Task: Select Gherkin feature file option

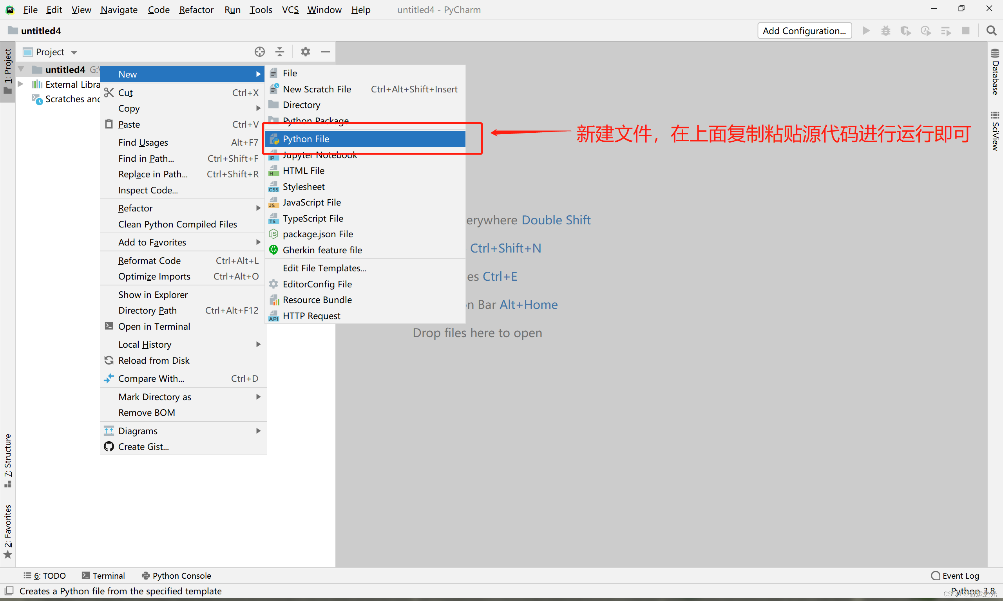Action: click(322, 250)
